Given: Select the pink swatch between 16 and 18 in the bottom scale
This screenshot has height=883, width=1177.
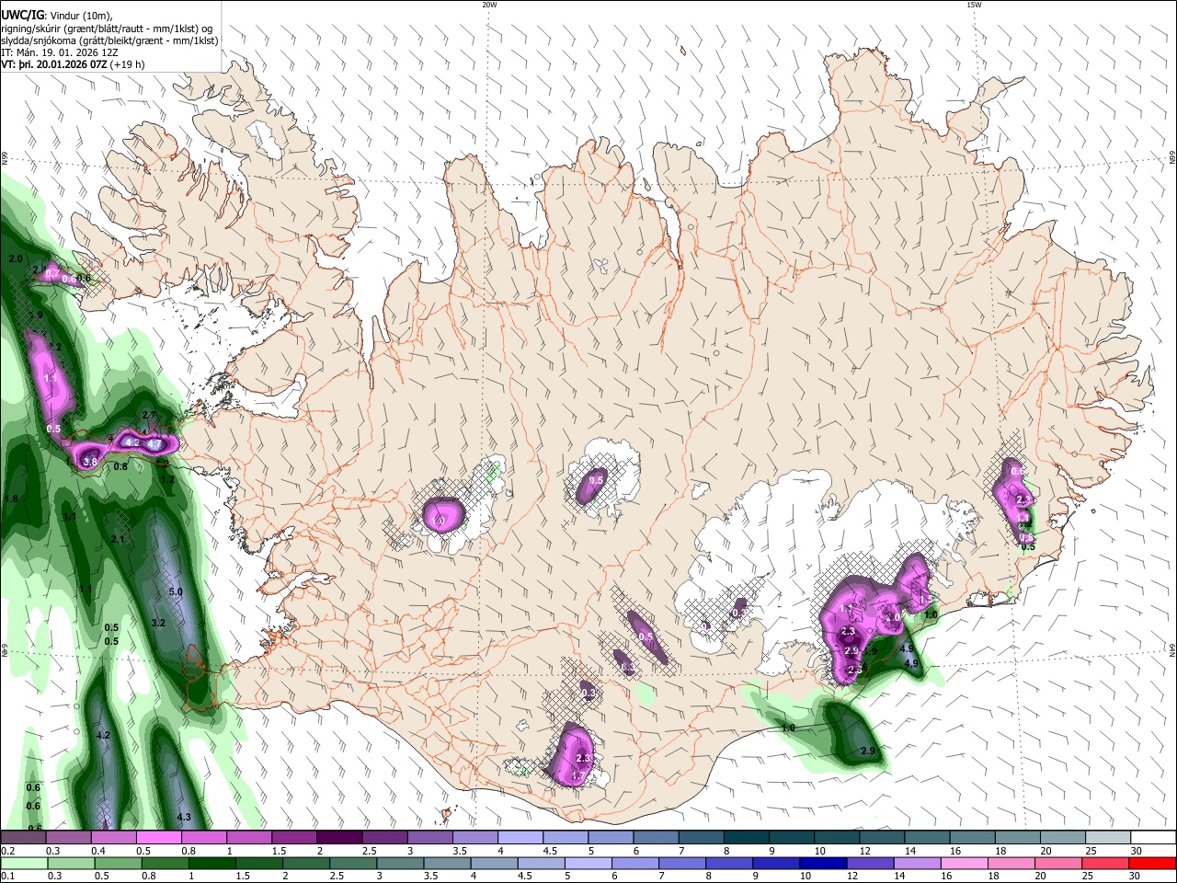Looking at the screenshot, I should pyautogui.click(x=966, y=863).
